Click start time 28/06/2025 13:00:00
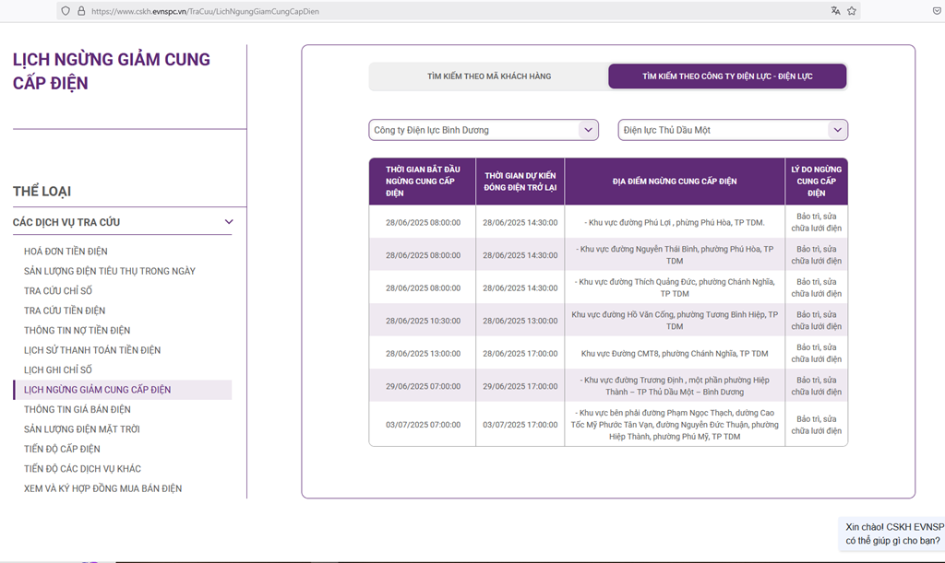This screenshot has width=945, height=563. 423,354
